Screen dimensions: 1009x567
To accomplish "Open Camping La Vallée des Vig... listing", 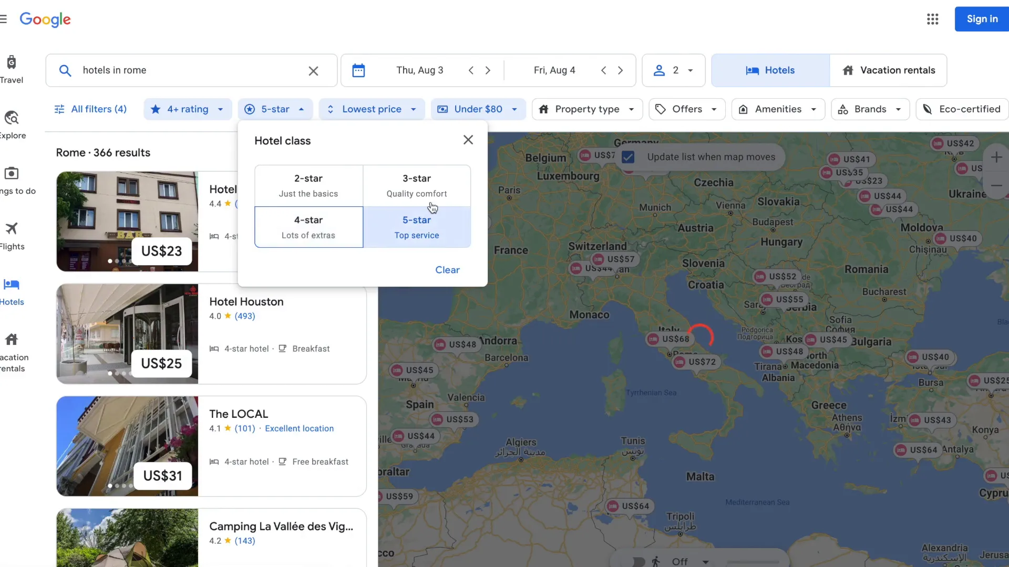I will [281, 527].
